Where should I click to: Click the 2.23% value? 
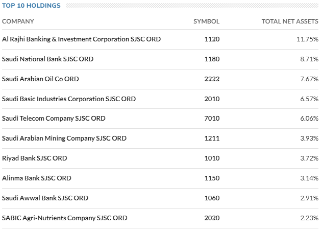tap(309, 218)
